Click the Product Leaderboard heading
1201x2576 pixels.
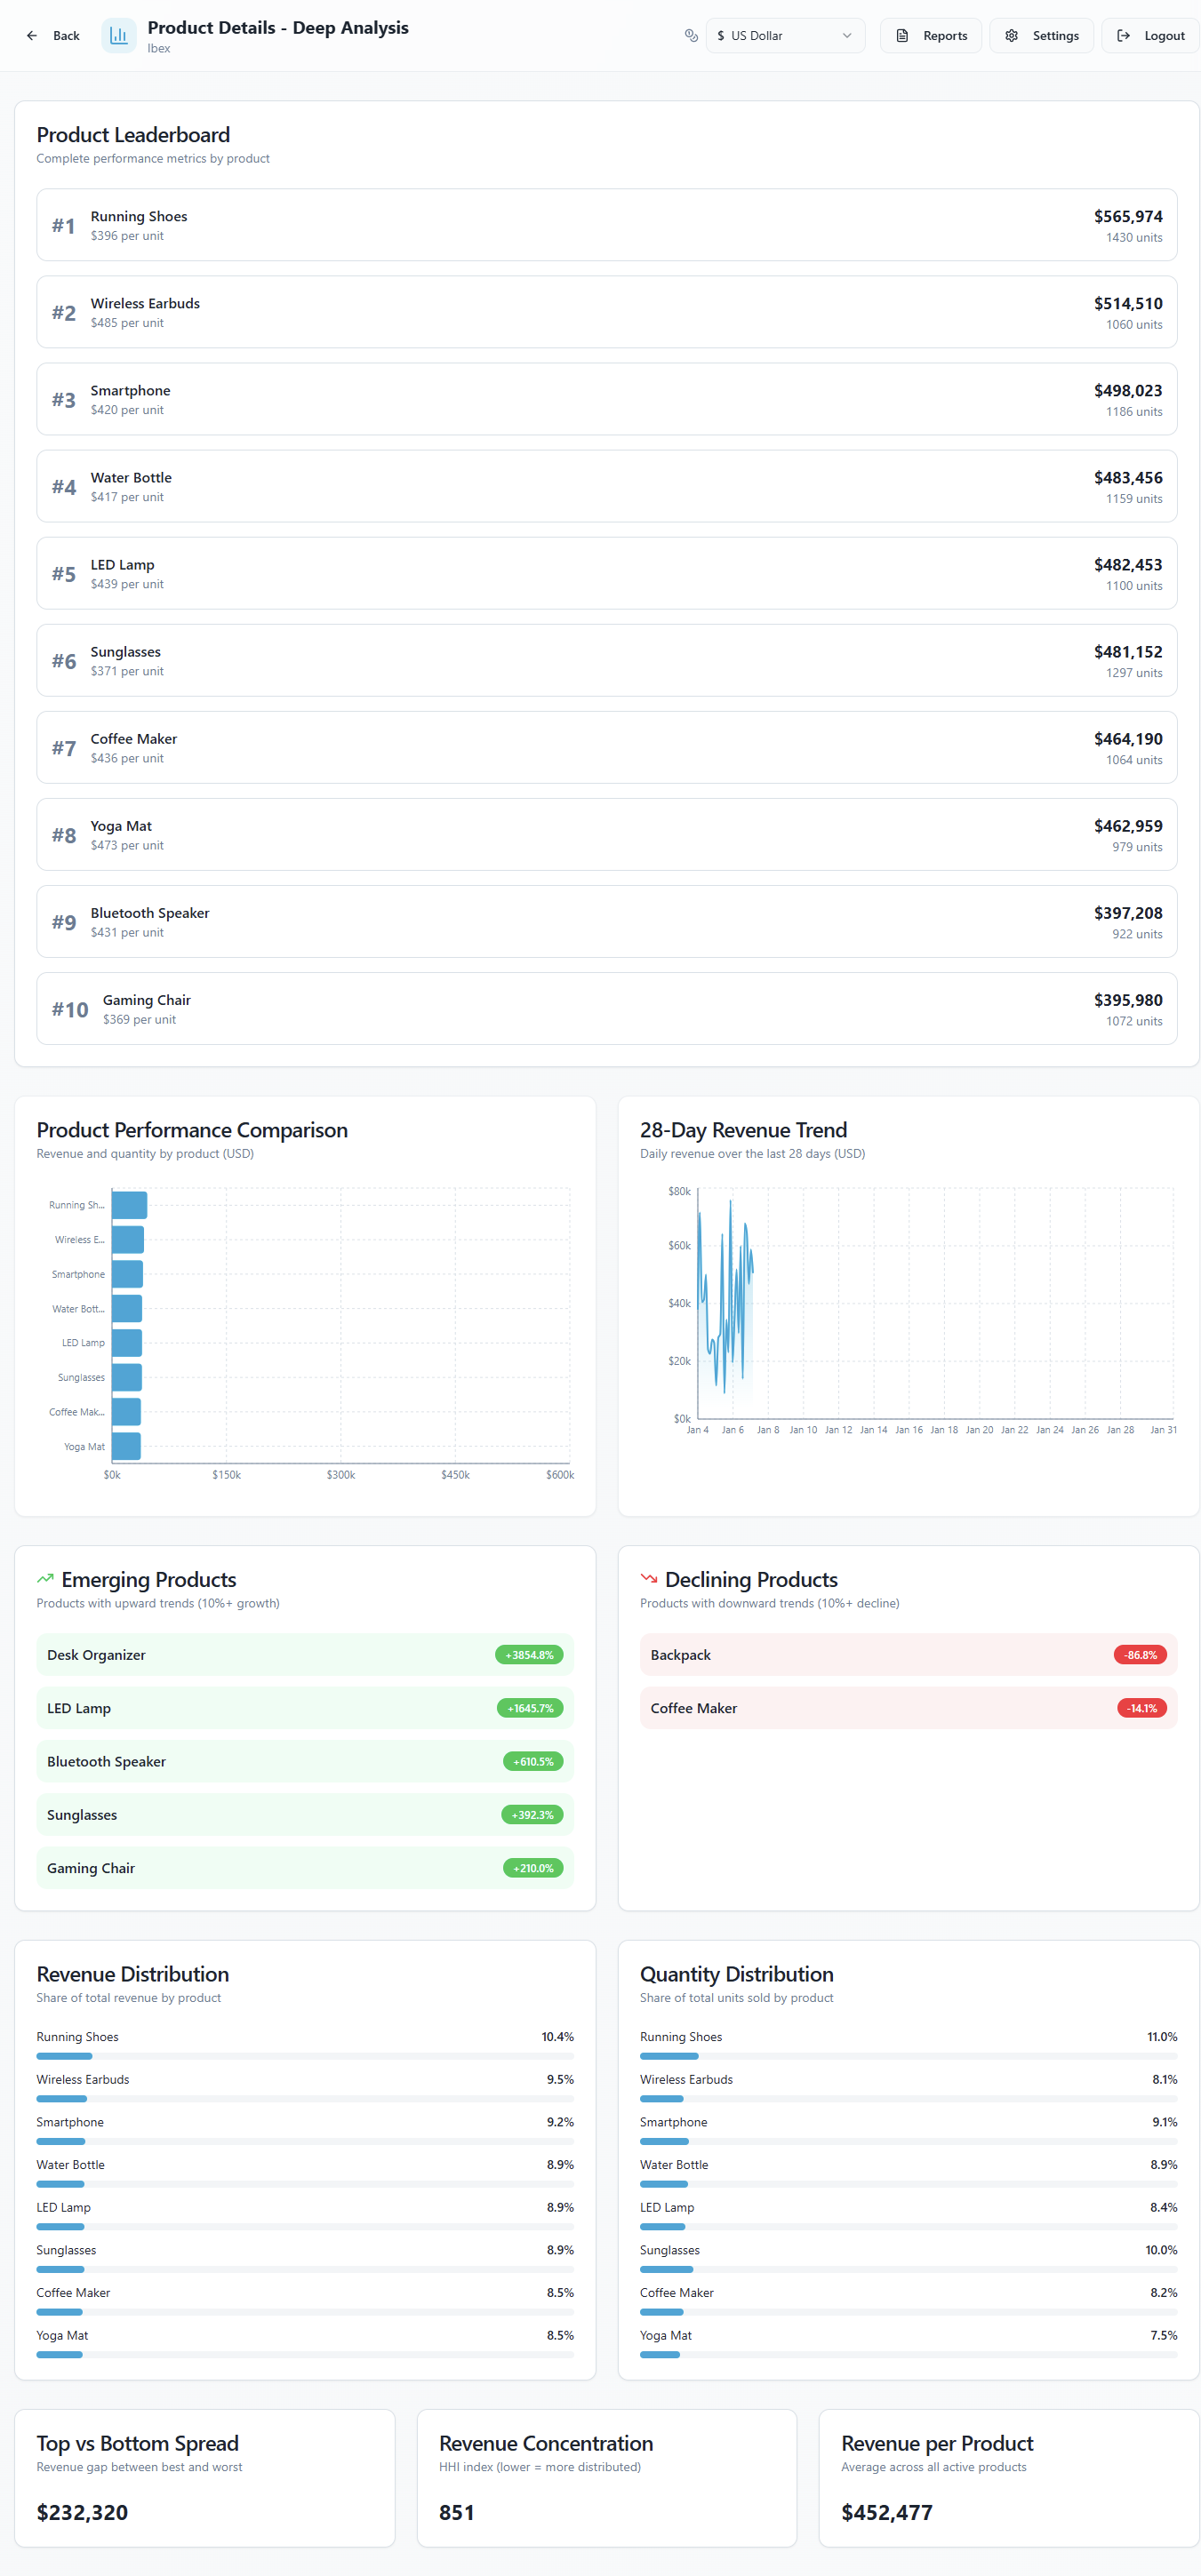tap(133, 135)
